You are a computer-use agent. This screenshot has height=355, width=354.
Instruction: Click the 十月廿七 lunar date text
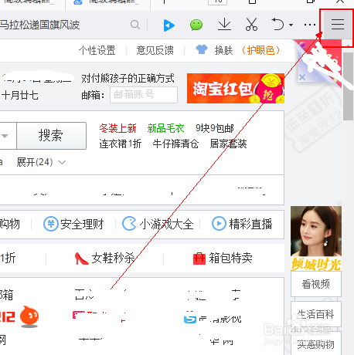tap(20, 95)
